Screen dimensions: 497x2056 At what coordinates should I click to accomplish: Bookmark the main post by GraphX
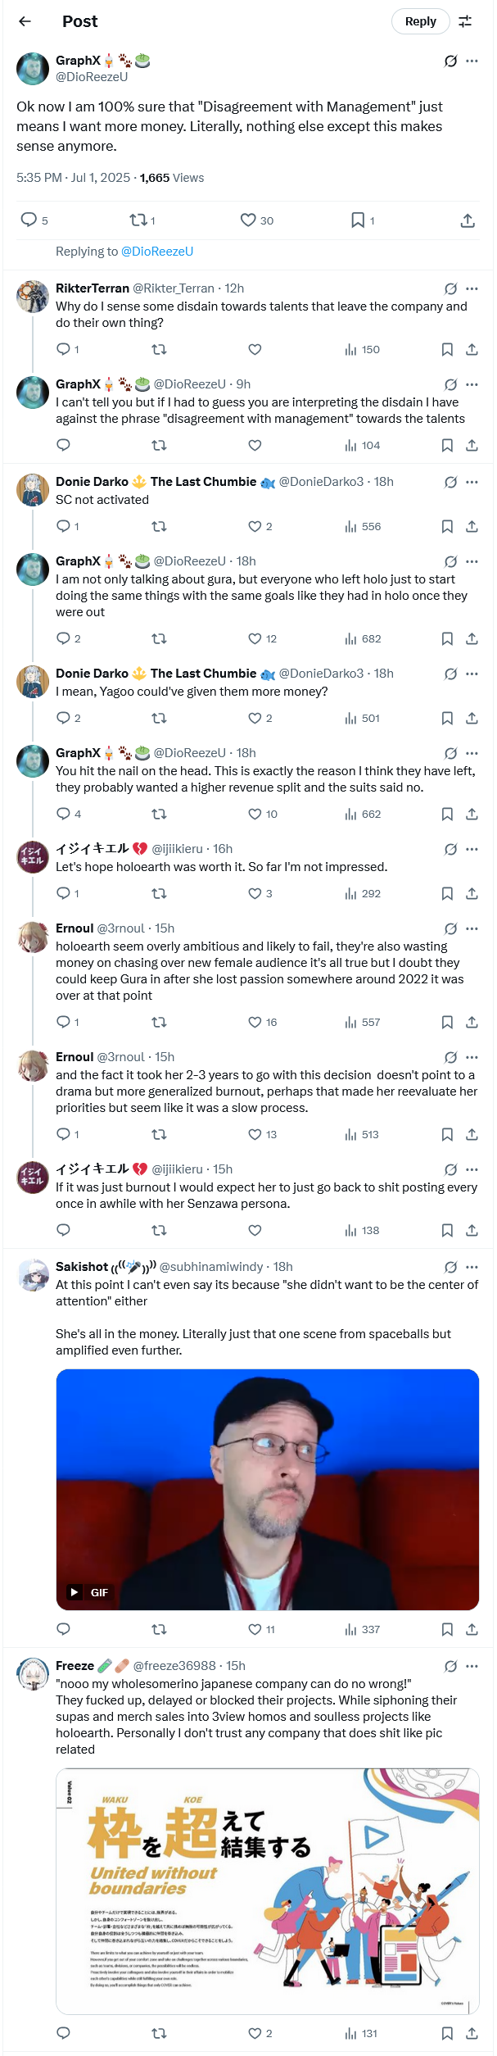(x=358, y=220)
